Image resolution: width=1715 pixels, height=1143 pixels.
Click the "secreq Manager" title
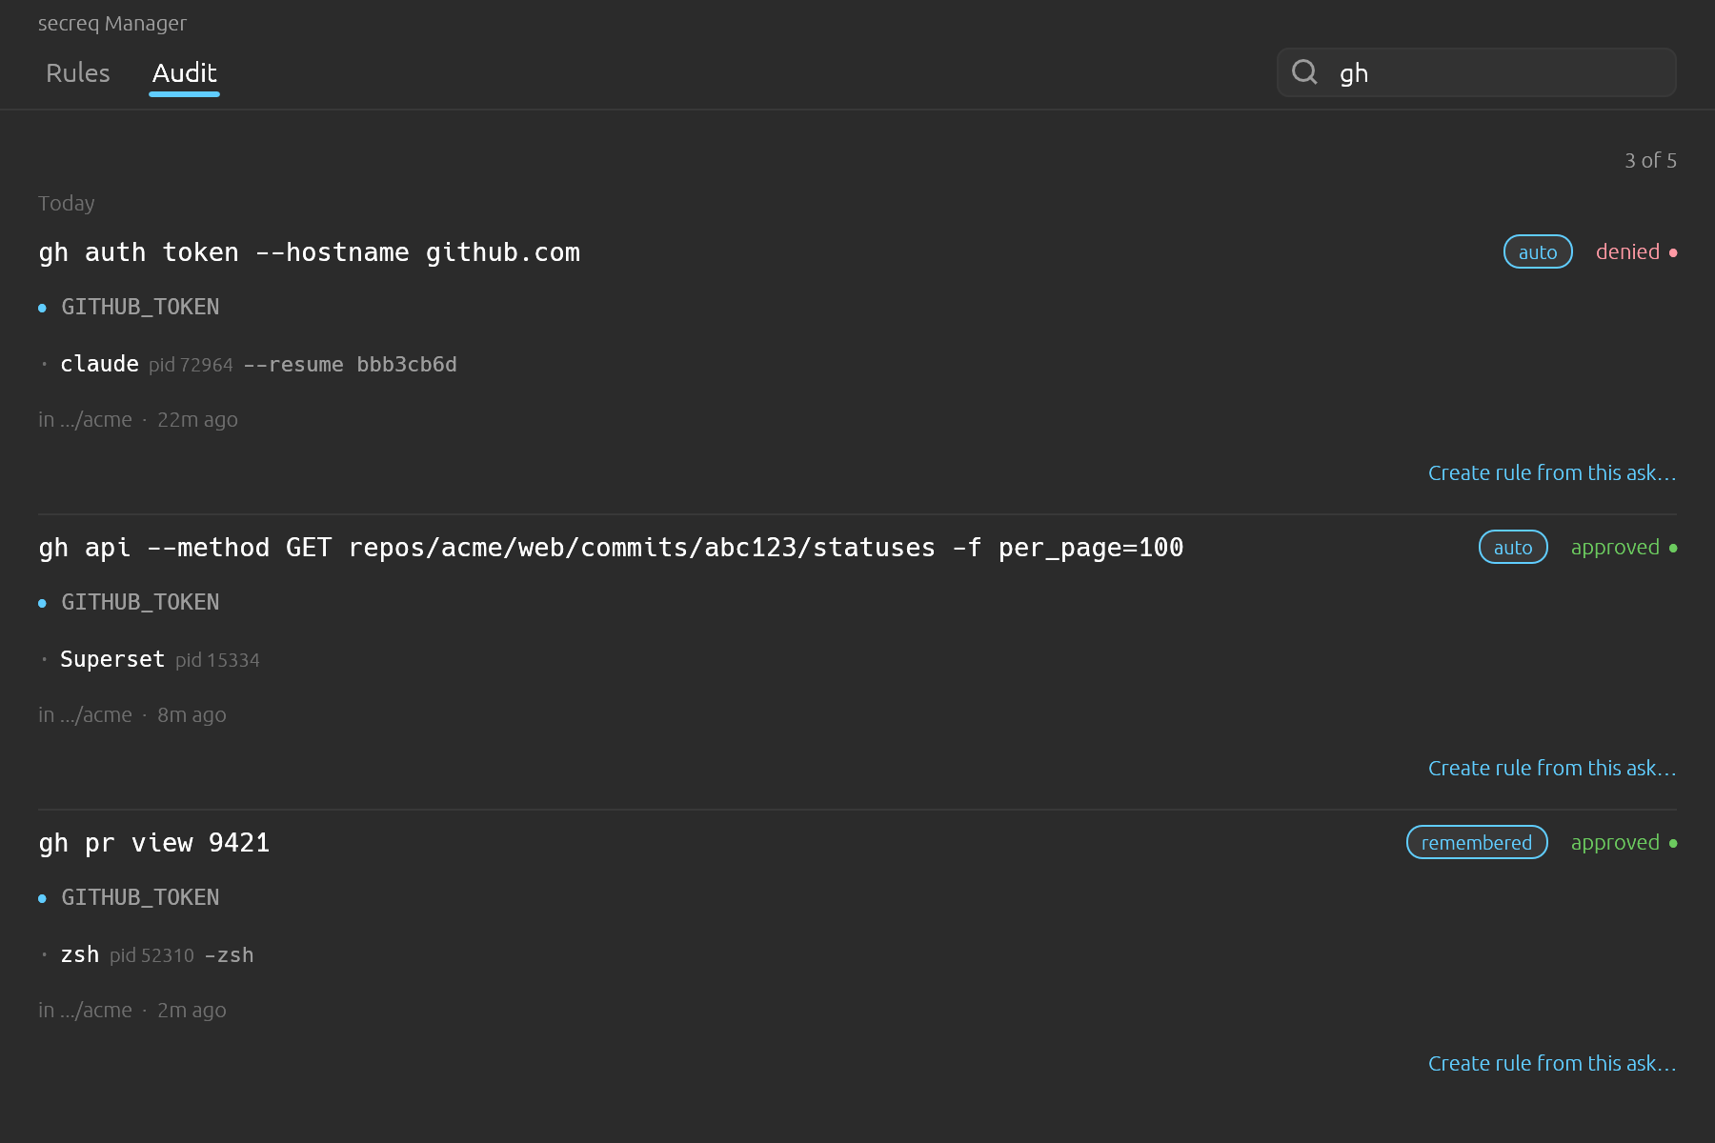click(112, 24)
